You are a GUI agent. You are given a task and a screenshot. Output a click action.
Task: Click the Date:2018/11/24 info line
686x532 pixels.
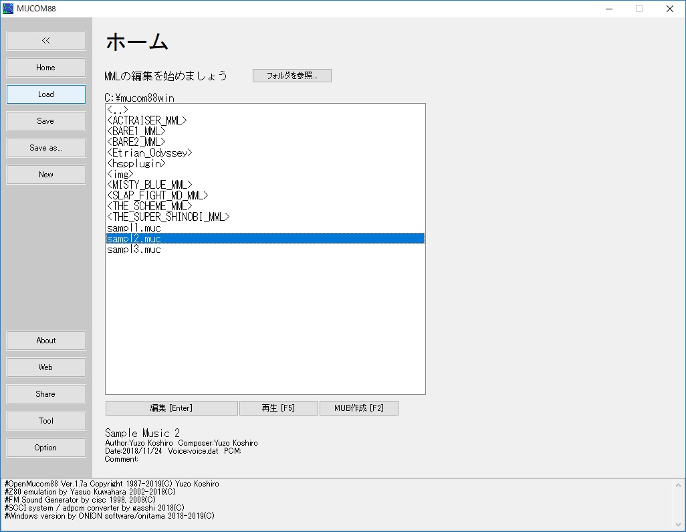point(173,451)
